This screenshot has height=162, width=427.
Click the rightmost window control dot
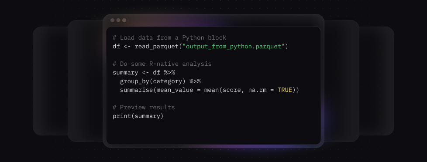click(124, 20)
